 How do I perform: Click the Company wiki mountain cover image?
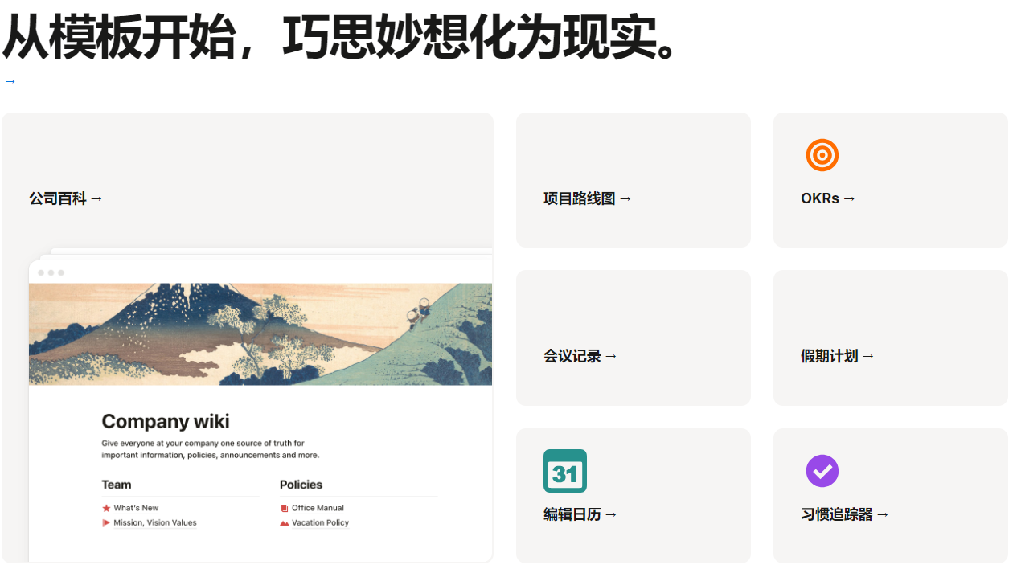click(260, 334)
